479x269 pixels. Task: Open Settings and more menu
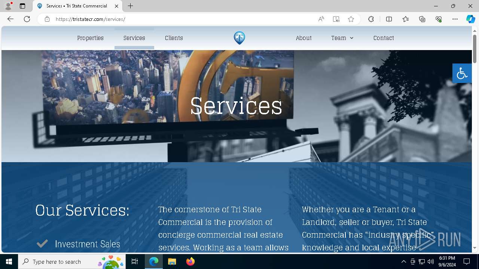coord(455,19)
